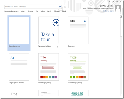Pick the Facet design (blank) template

pos(78,67)
